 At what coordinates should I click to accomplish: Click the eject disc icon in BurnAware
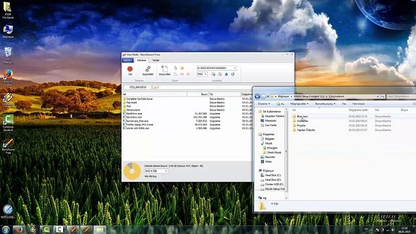click(226, 74)
